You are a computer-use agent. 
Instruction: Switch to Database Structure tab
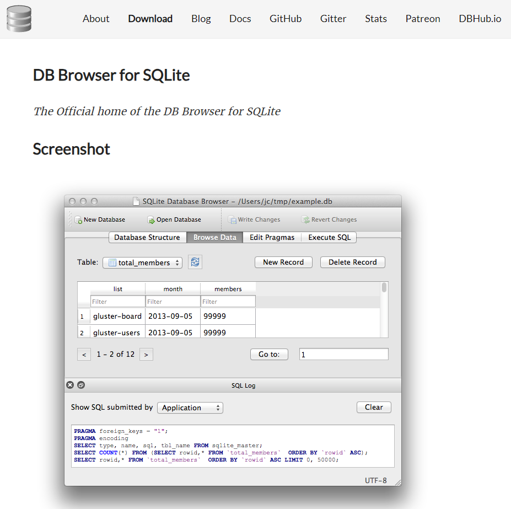tap(147, 237)
